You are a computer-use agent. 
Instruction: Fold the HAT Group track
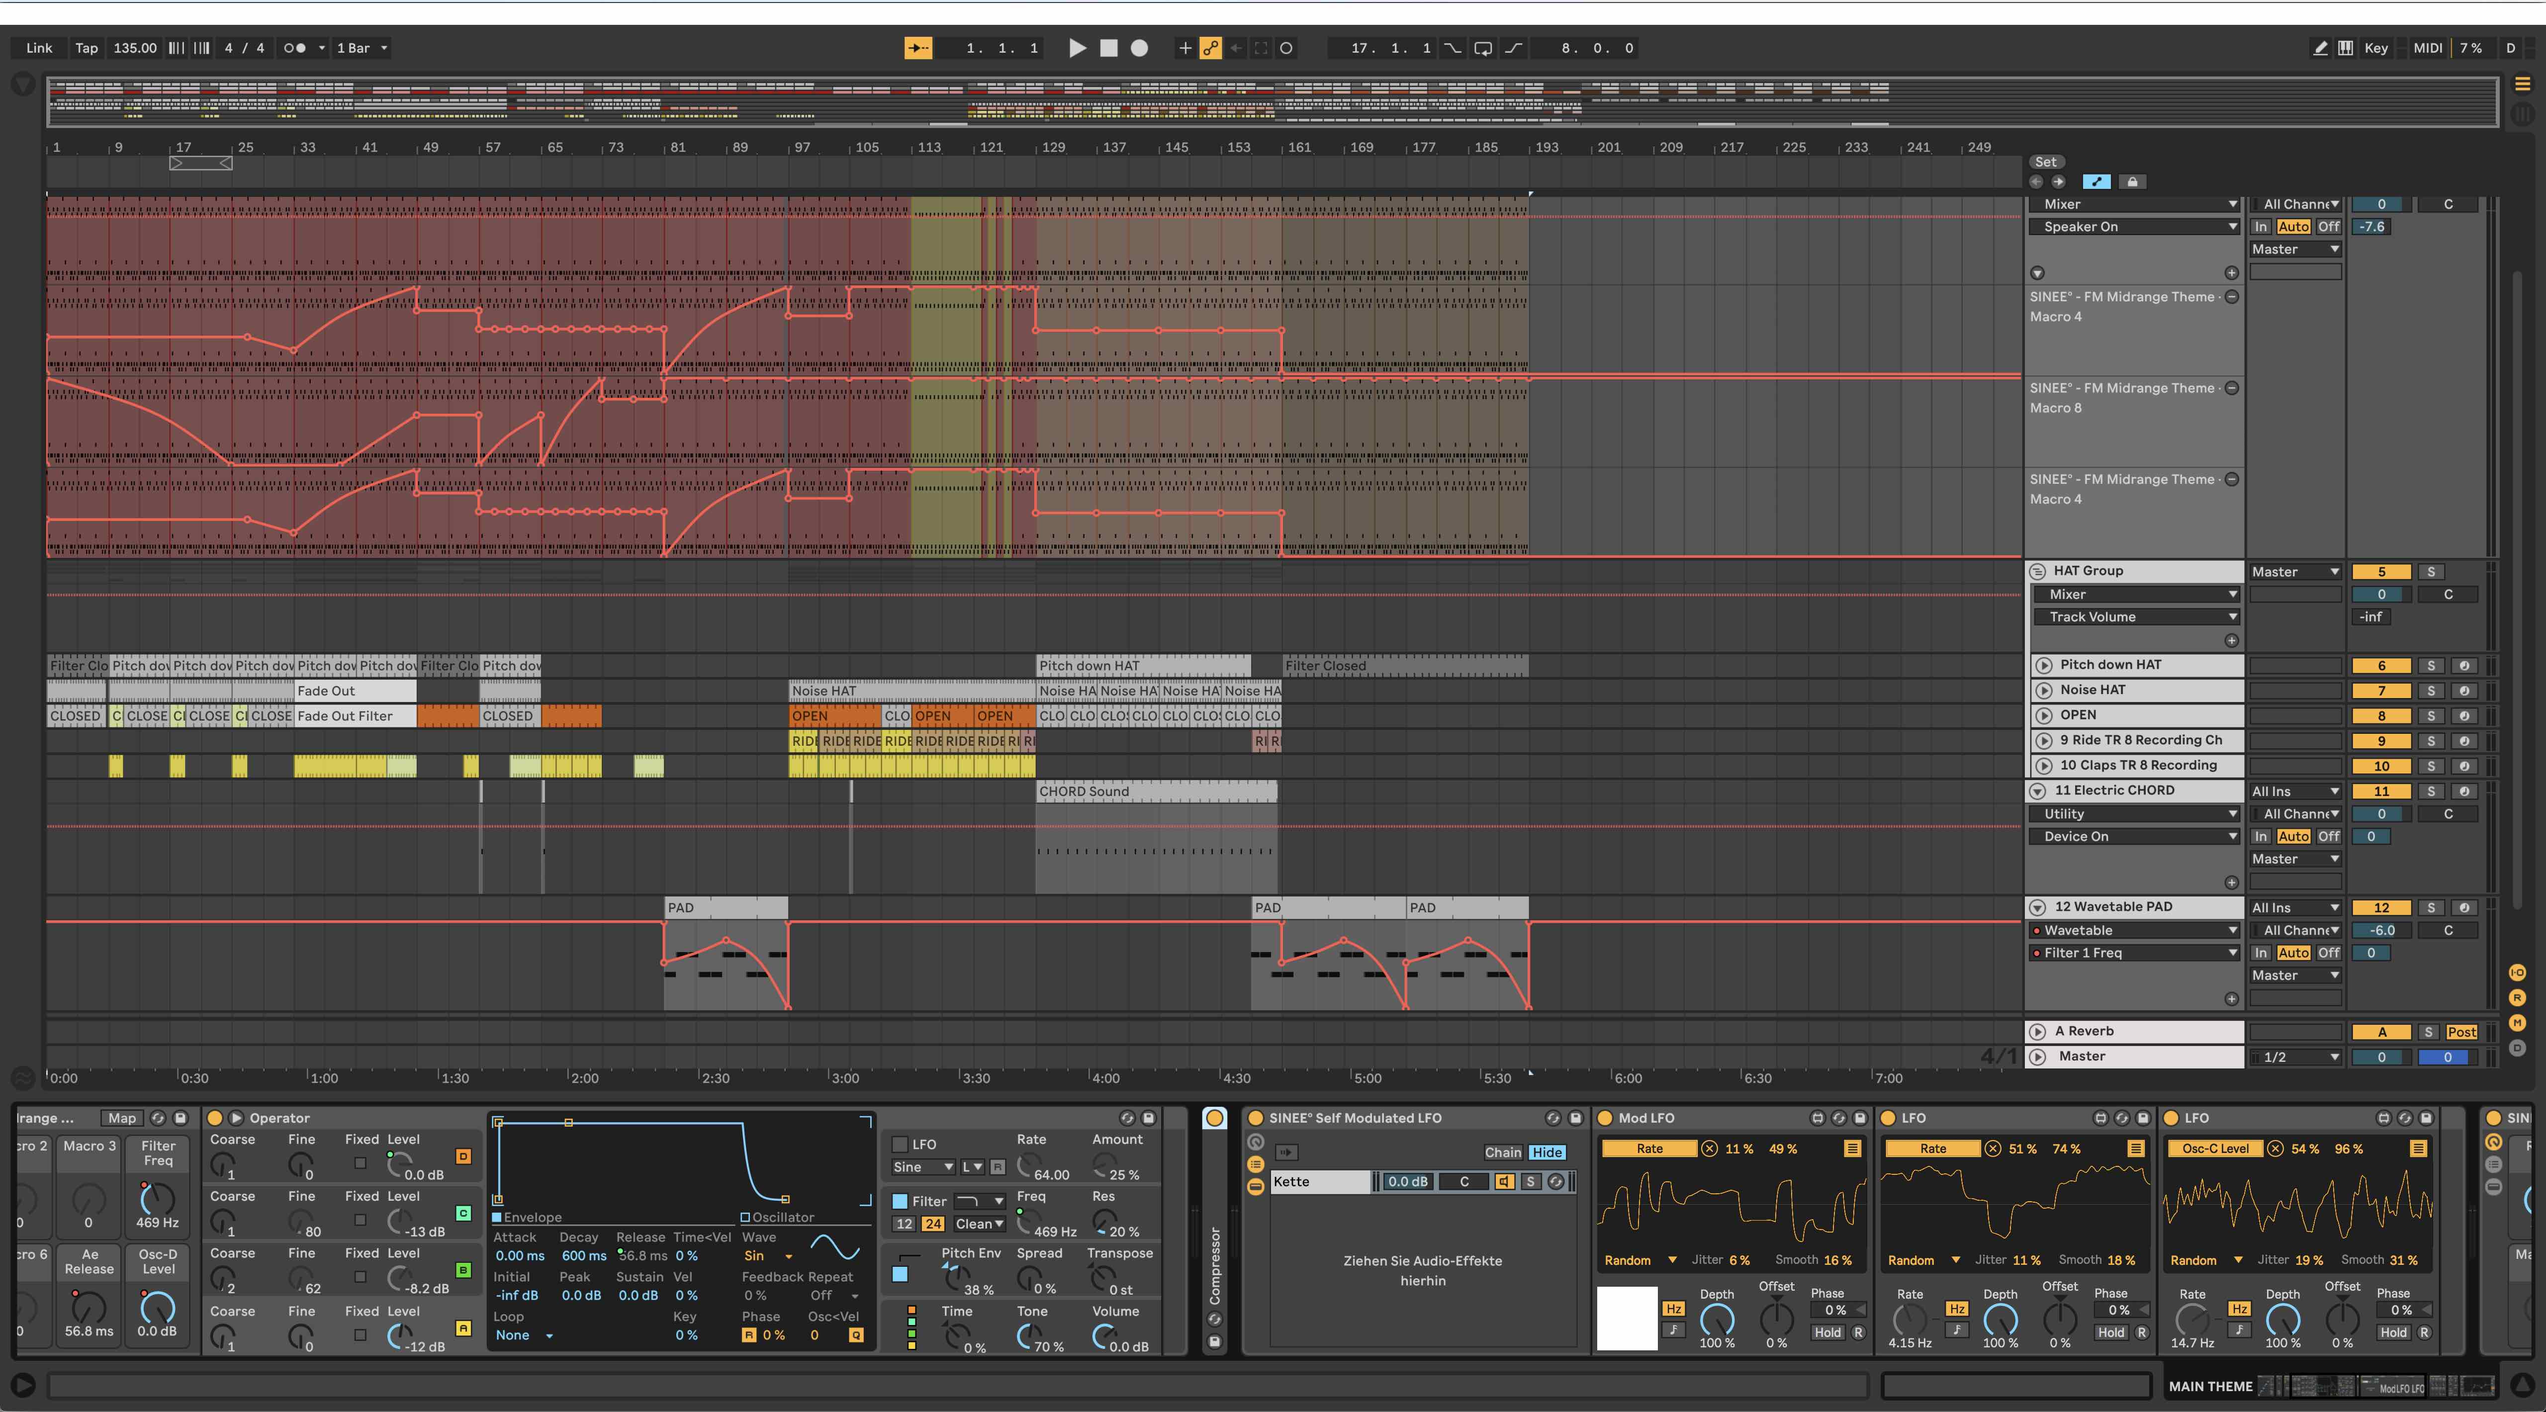pos(2037,571)
